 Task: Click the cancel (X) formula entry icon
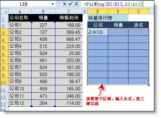(x=64, y=4)
